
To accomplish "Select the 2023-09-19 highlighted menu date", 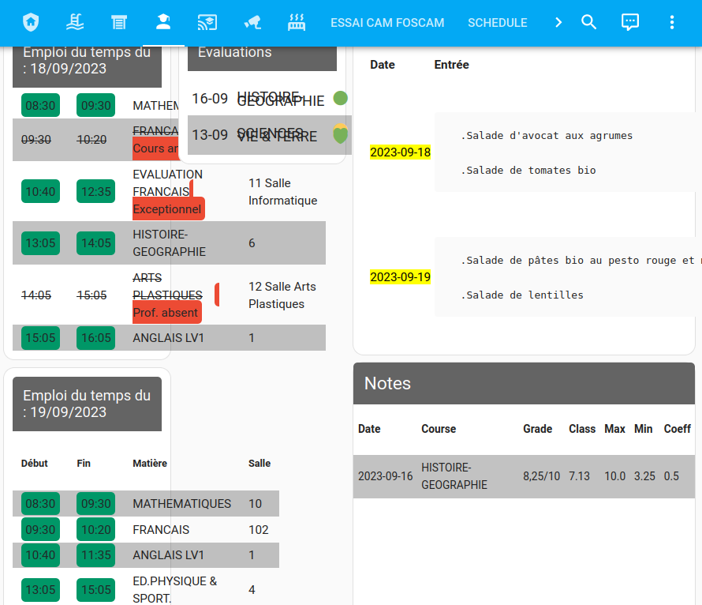I will click(x=400, y=277).
